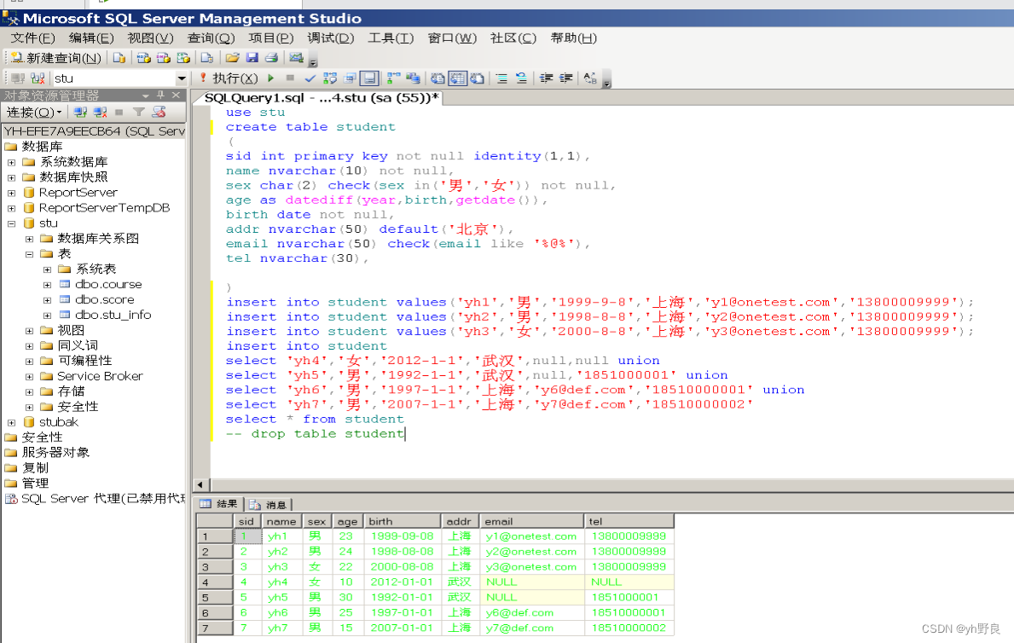Toggle the IntelliSense Enabled icon
This screenshot has height=643, width=1014.
(x=369, y=78)
